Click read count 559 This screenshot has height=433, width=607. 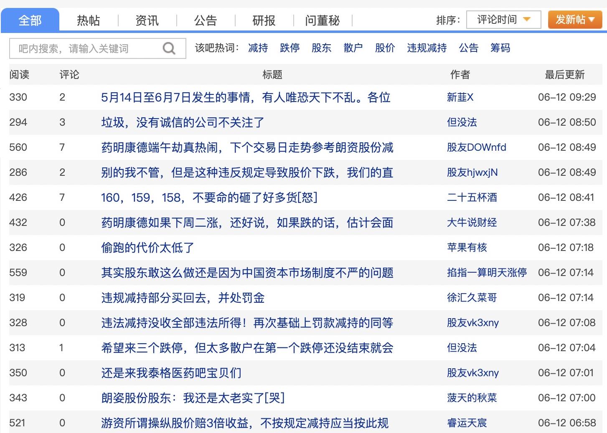point(18,273)
